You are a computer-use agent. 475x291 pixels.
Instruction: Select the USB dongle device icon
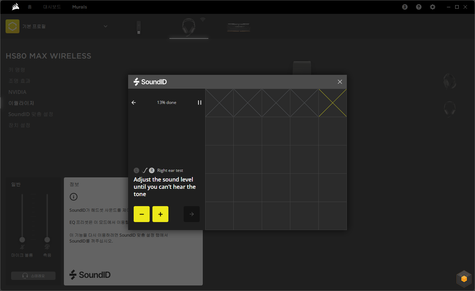click(139, 27)
